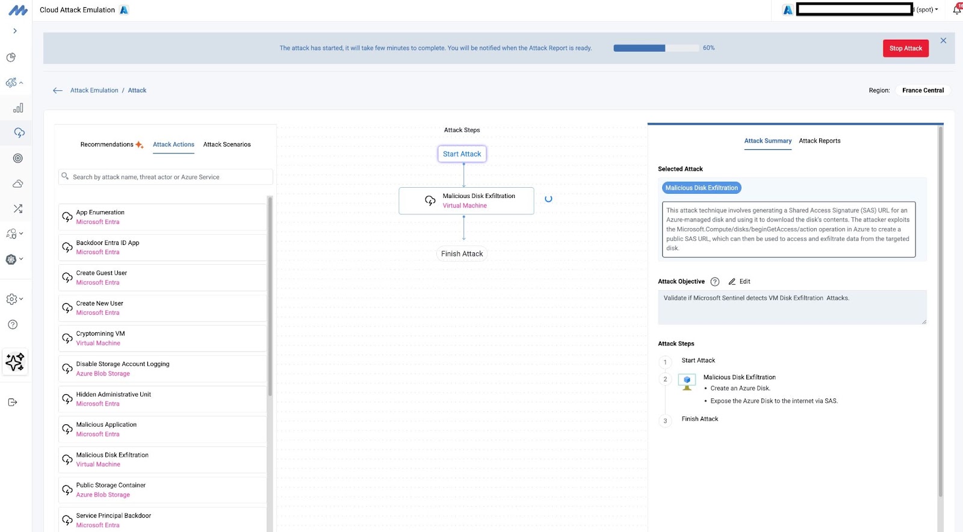This screenshot has height=532, width=963.
Task: Click the Public Storage Container cloud icon
Action: [67, 490]
